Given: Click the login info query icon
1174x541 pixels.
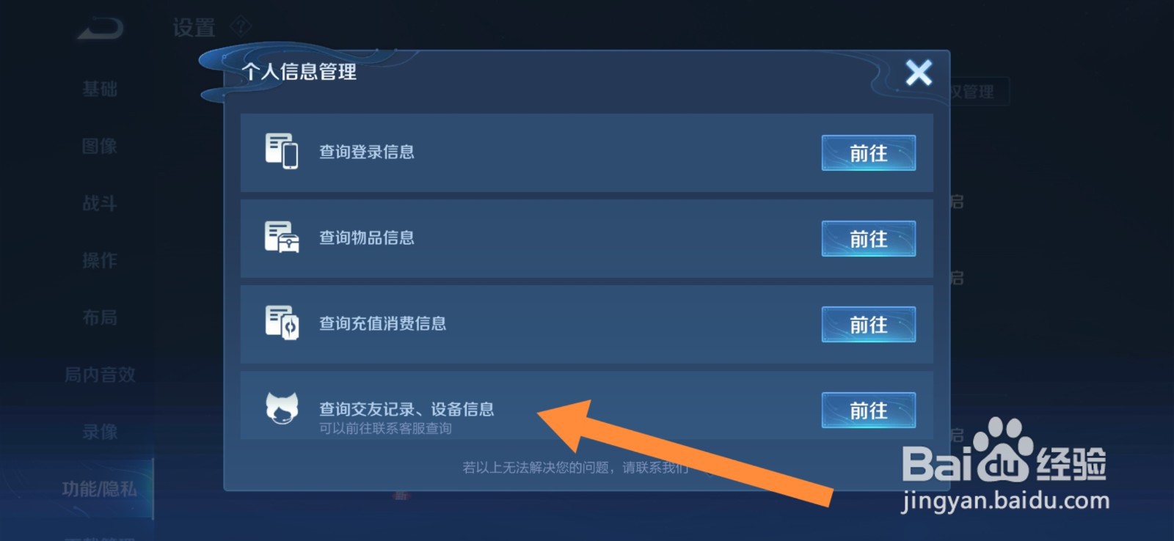Looking at the screenshot, I should [282, 151].
